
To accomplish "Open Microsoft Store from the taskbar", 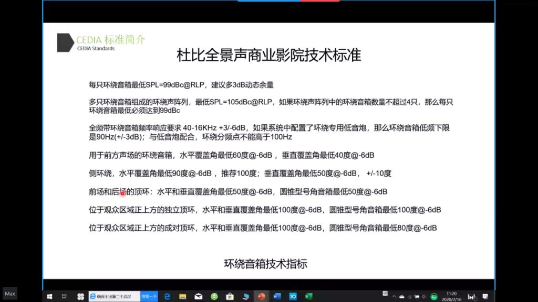I will (230, 297).
